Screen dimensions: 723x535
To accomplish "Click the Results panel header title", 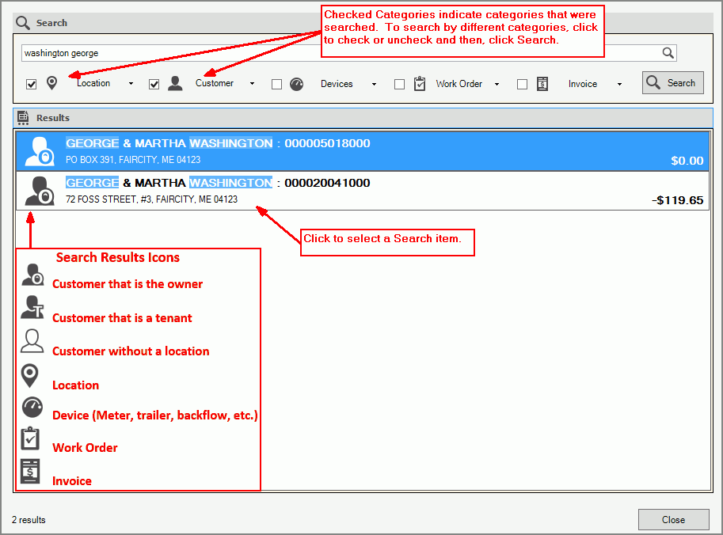I will coord(53,118).
